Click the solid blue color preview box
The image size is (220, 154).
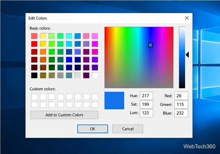click(x=114, y=101)
